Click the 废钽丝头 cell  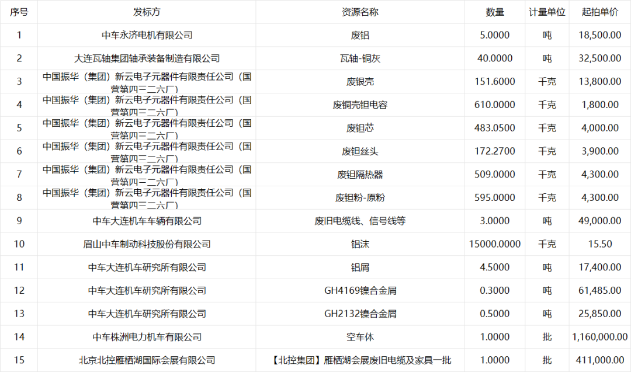pos(360,152)
